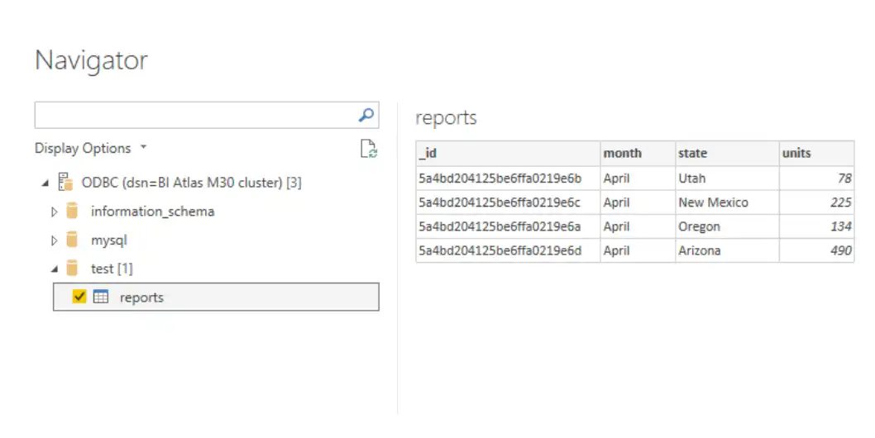Focus the Navigator search field
This screenshot has height=438, width=875.
(194, 116)
